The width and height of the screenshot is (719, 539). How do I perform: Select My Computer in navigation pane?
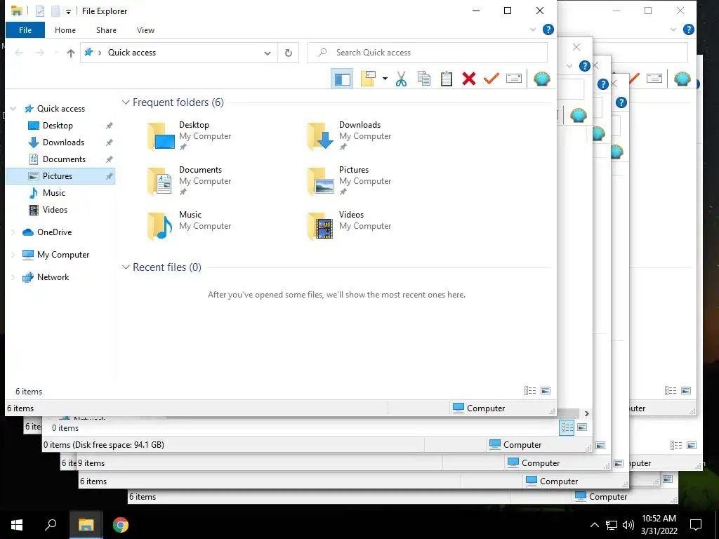pos(62,255)
